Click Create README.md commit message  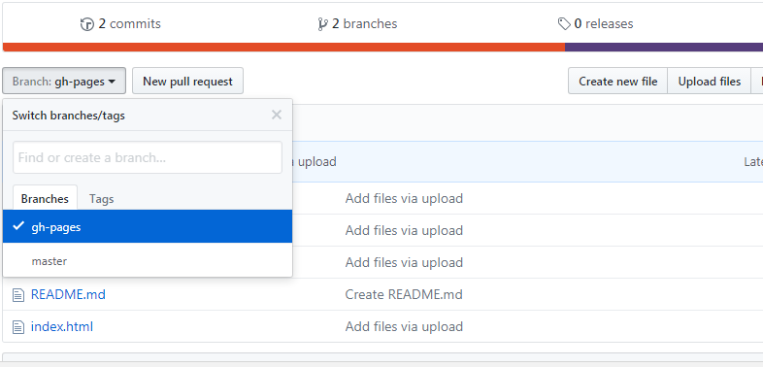tap(404, 294)
